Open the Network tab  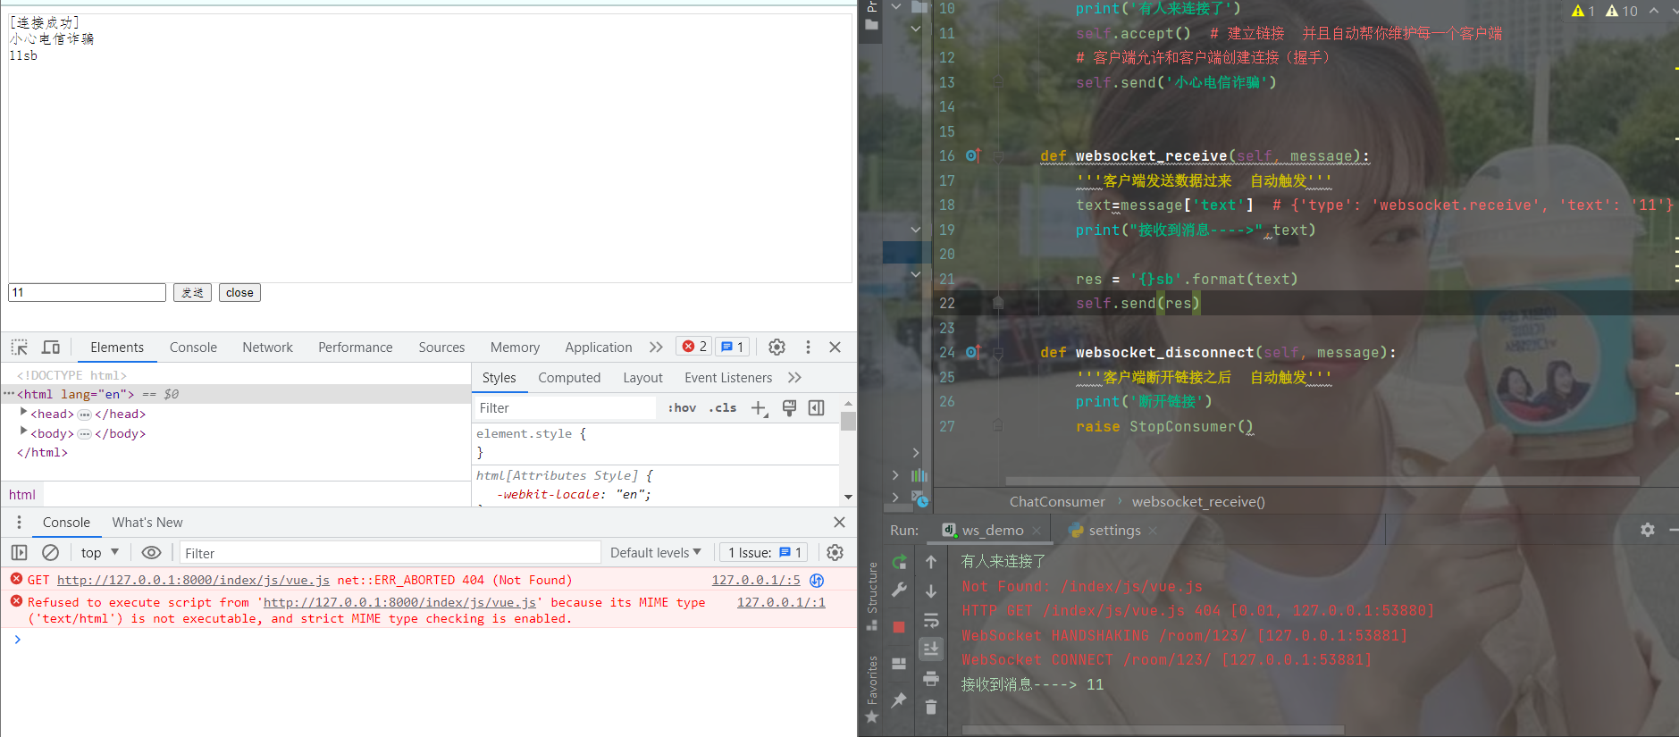click(267, 348)
